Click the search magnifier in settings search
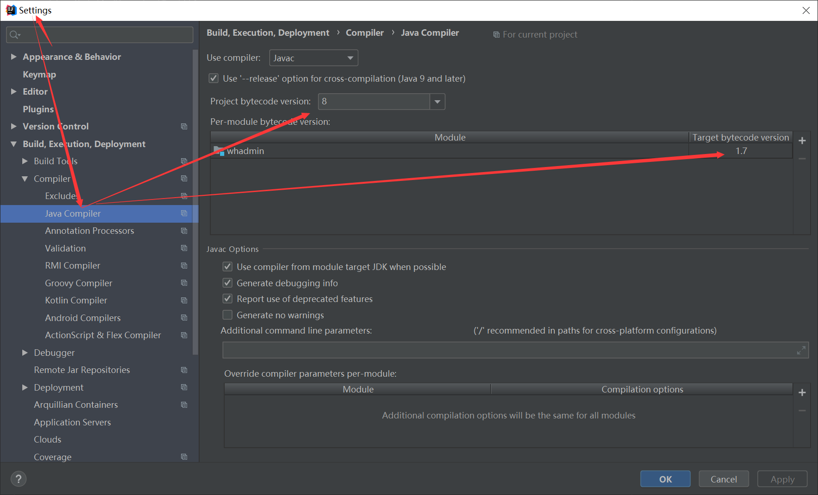818x495 pixels. click(x=14, y=34)
